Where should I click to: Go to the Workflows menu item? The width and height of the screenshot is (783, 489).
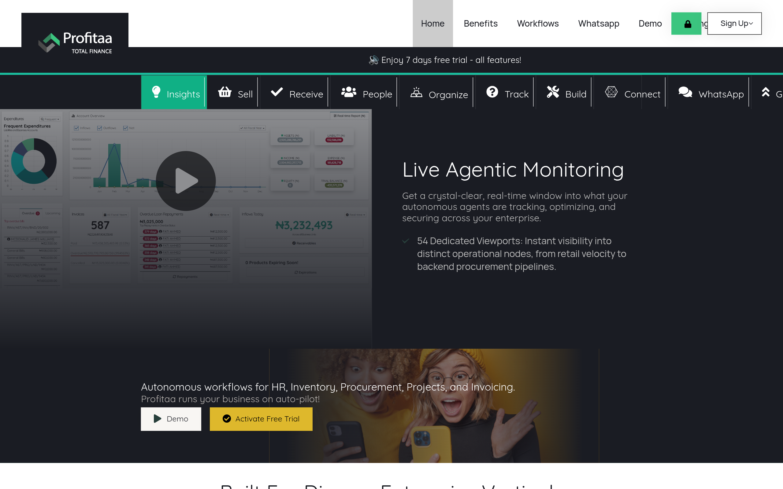[538, 24]
